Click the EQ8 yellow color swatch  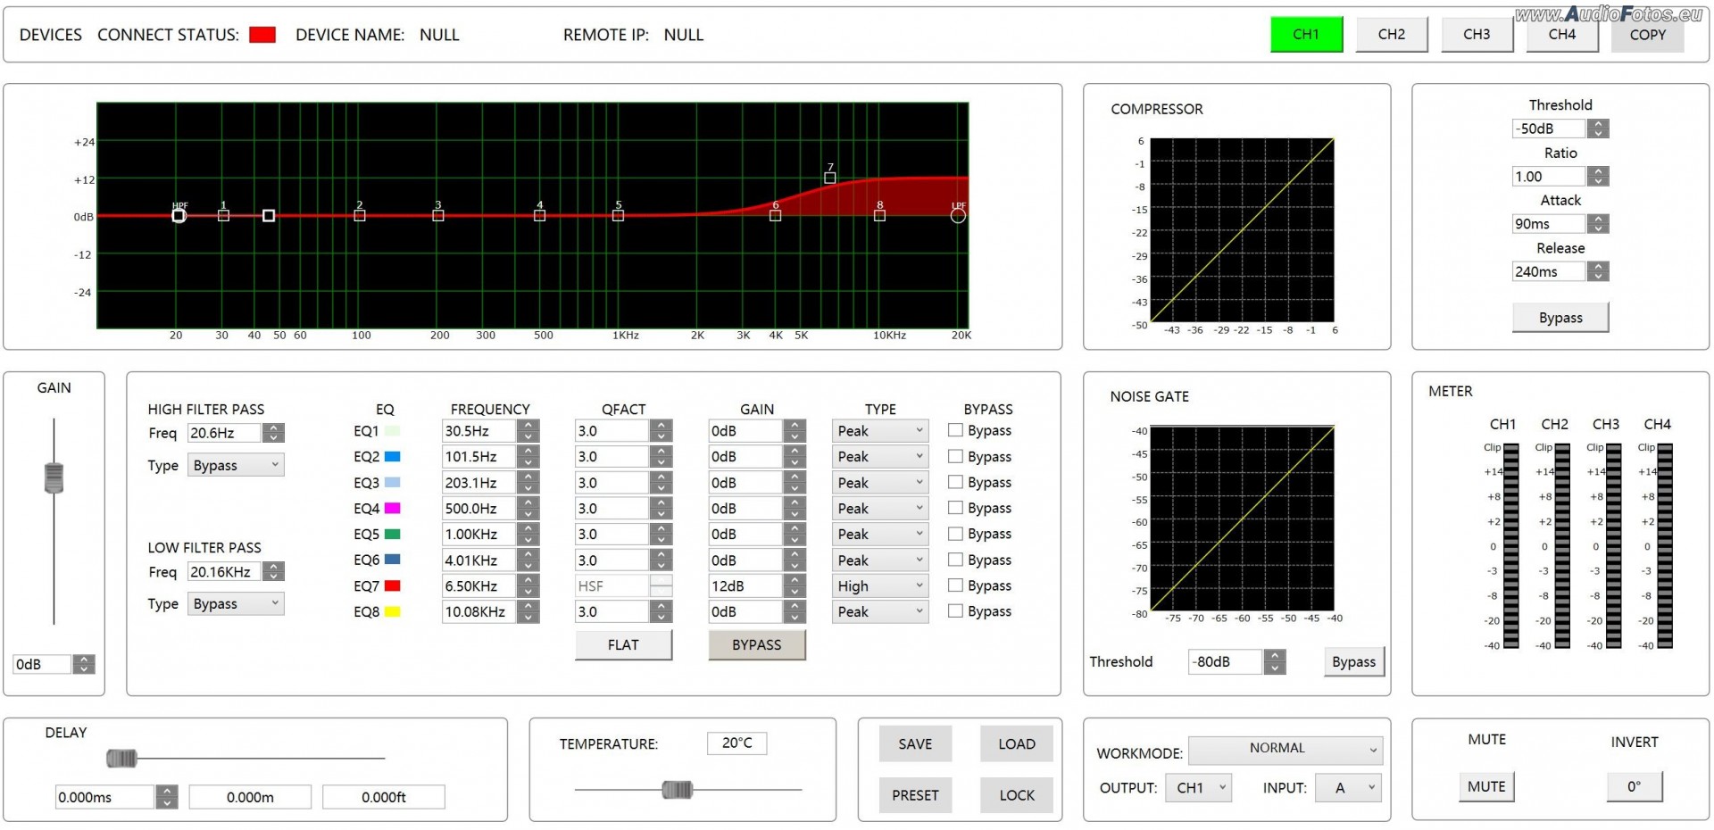[392, 612]
